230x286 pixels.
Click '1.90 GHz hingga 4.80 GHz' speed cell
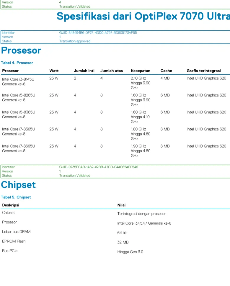141,151
